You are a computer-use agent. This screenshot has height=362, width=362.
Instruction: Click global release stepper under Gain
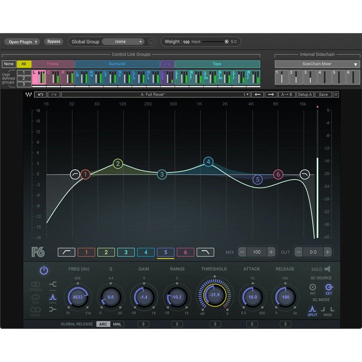(x=143, y=324)
